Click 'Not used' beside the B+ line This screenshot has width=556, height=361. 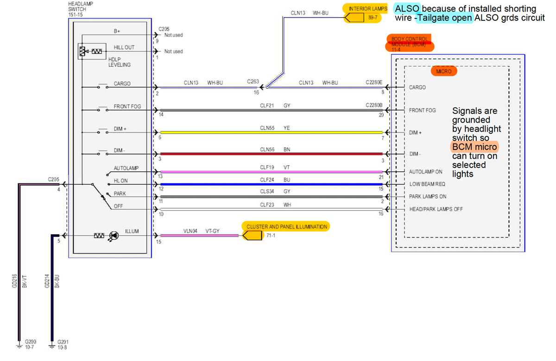(174, 35)
